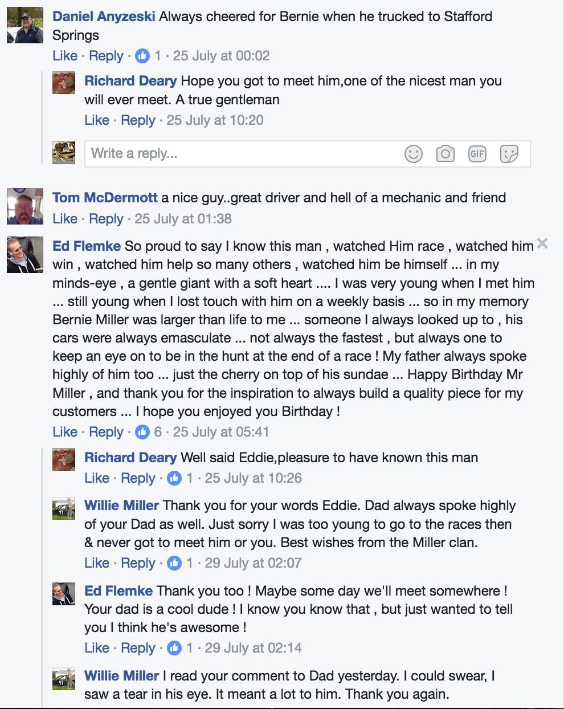Viewport: 564px width, 709px height.
Task: Open Tom McDermott's profile picture
Action: [x=25, y=206]
